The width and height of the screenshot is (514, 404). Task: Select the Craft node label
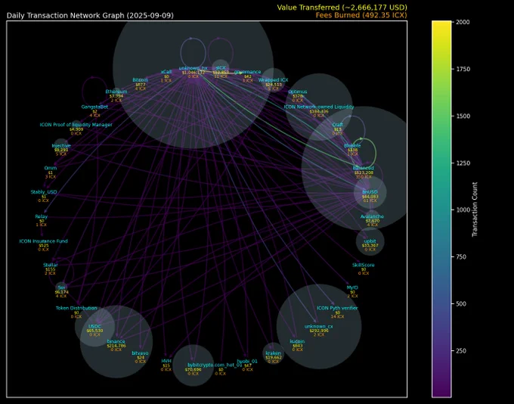[x=337, y=125]
